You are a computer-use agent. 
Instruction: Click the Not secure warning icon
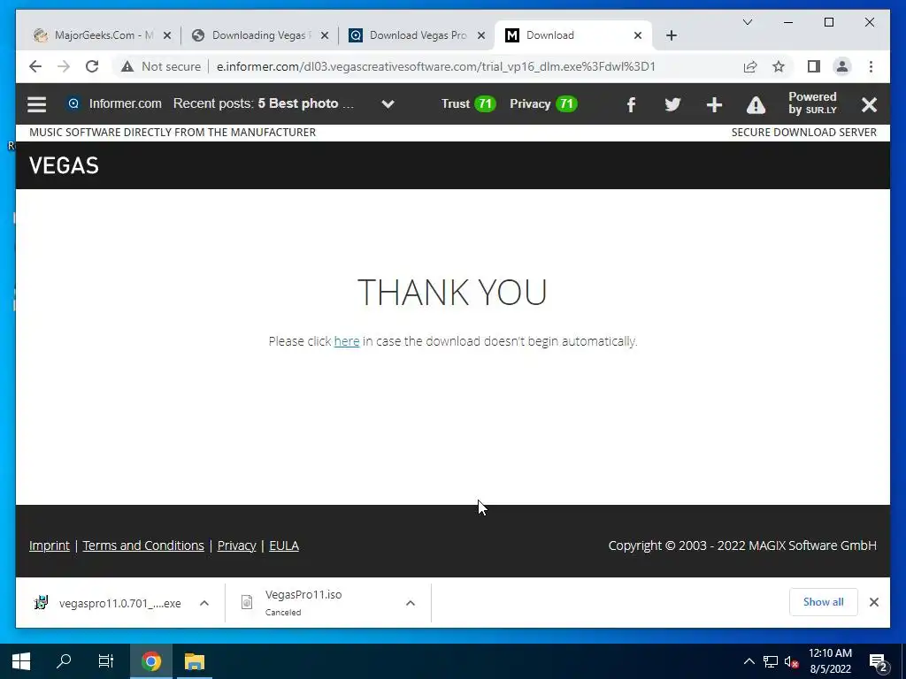pyautogui.click(x=127, y=66)
